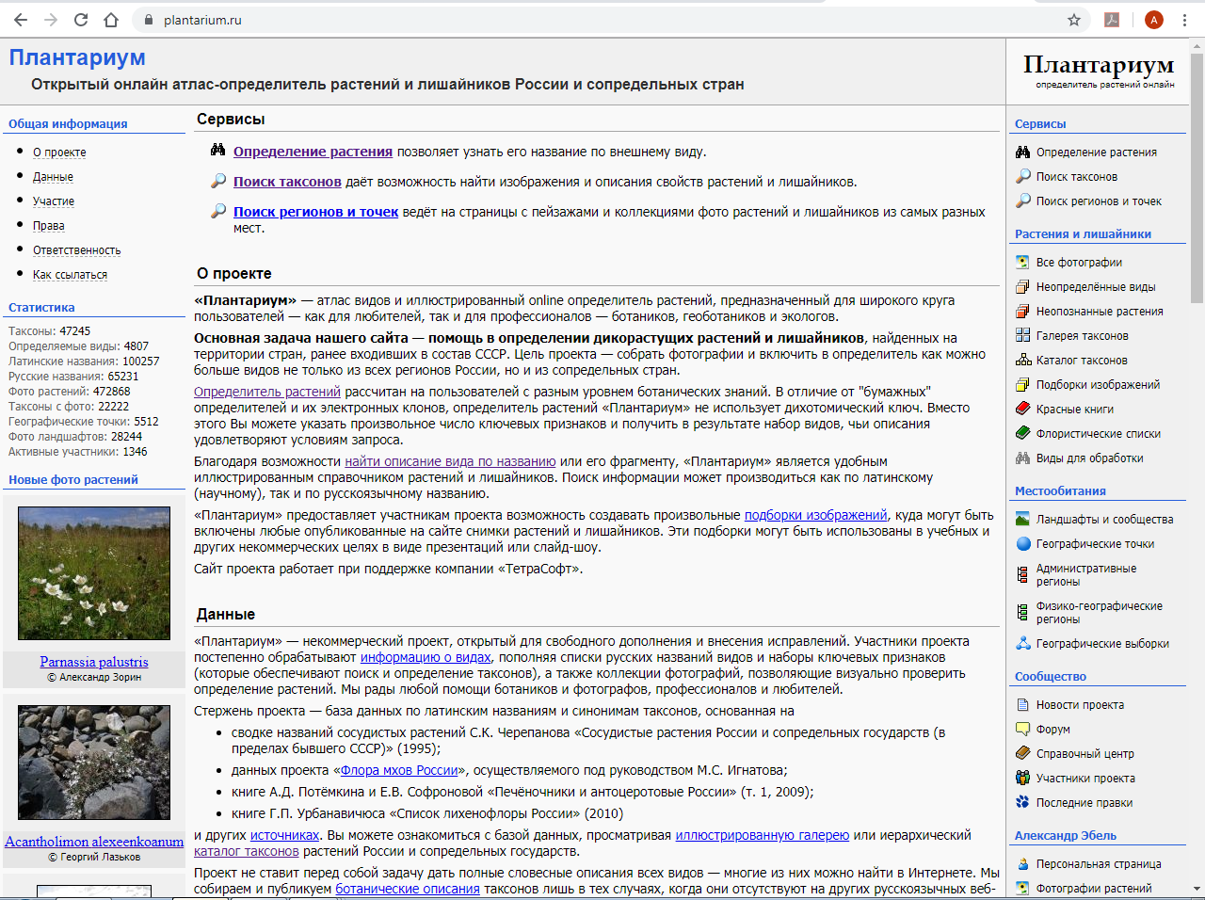
Task: Click the Плантариум site title heading
Action: point(77,57)
